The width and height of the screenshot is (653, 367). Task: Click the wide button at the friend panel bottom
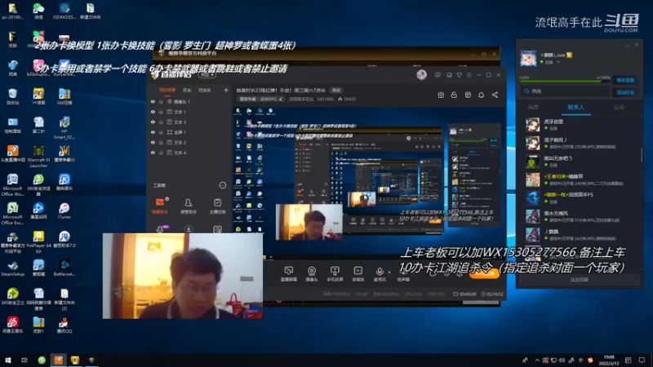(579, 280)
